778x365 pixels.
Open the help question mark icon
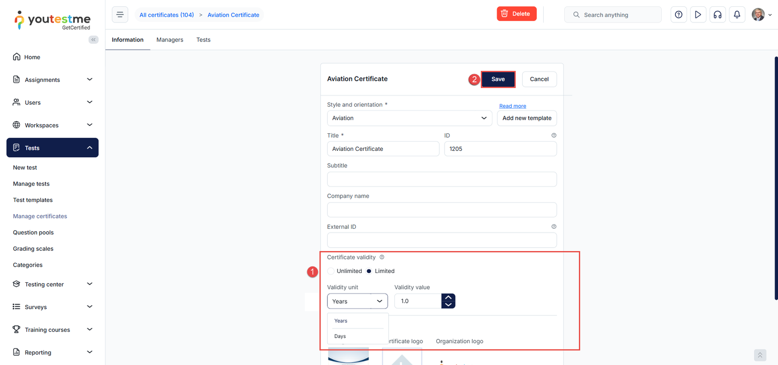(678, 15)
